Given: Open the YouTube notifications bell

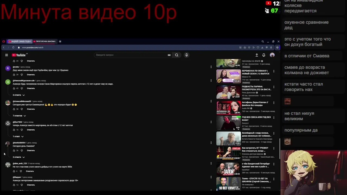Looking at the screenshot, I should tap(264, 55).
